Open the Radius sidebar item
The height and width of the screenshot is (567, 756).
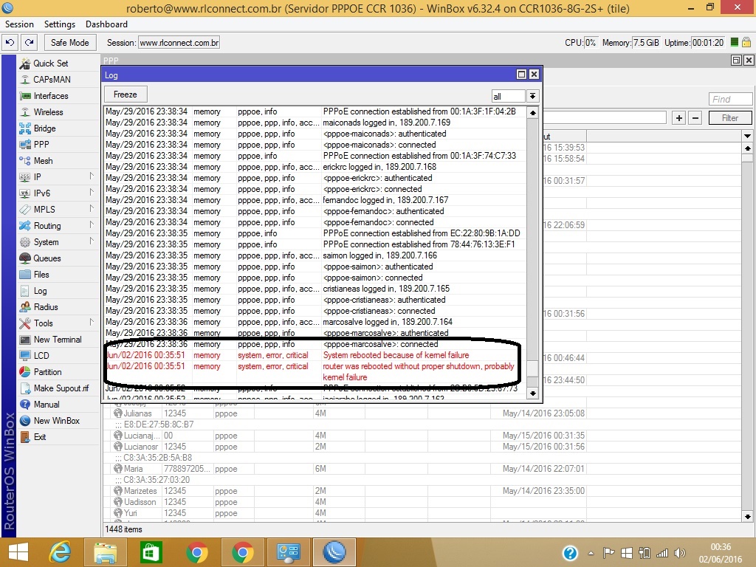(46, 307)
